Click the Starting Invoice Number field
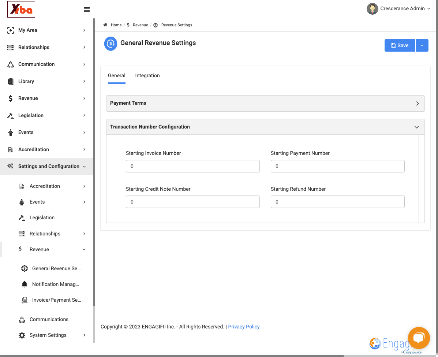 pos(192,166)
